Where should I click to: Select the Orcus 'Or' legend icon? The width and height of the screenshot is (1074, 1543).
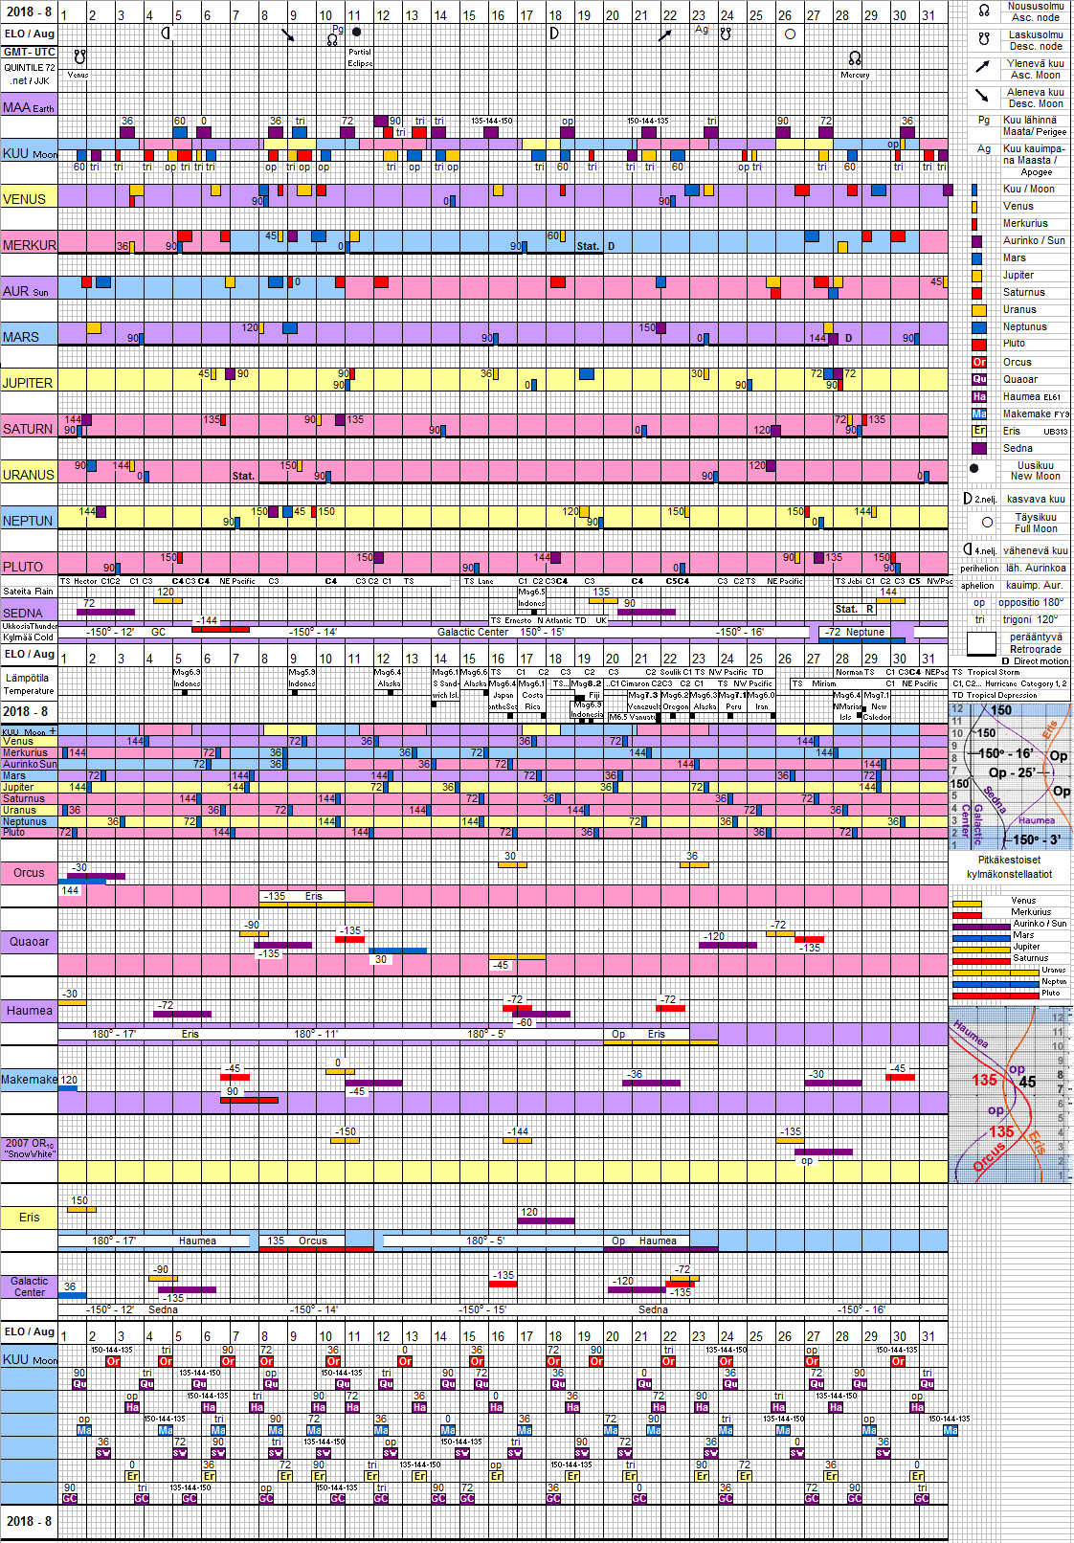point(979,363)
